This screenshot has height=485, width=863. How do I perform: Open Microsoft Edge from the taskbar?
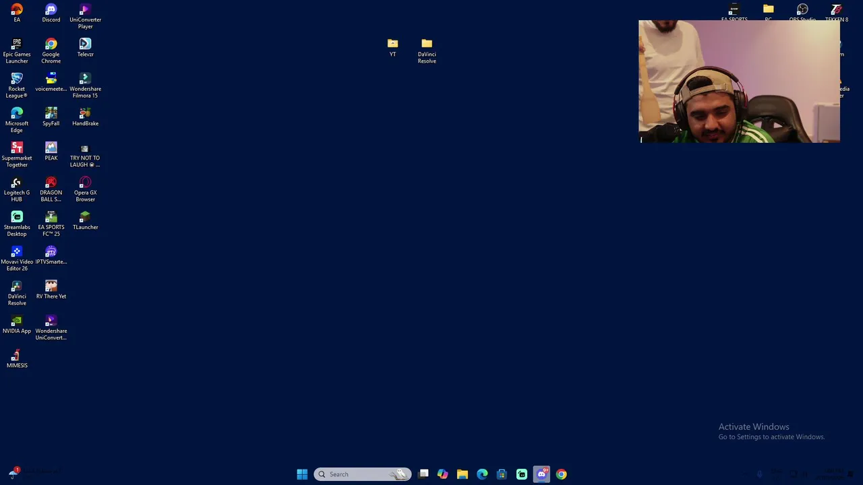(x=482, y=474)
